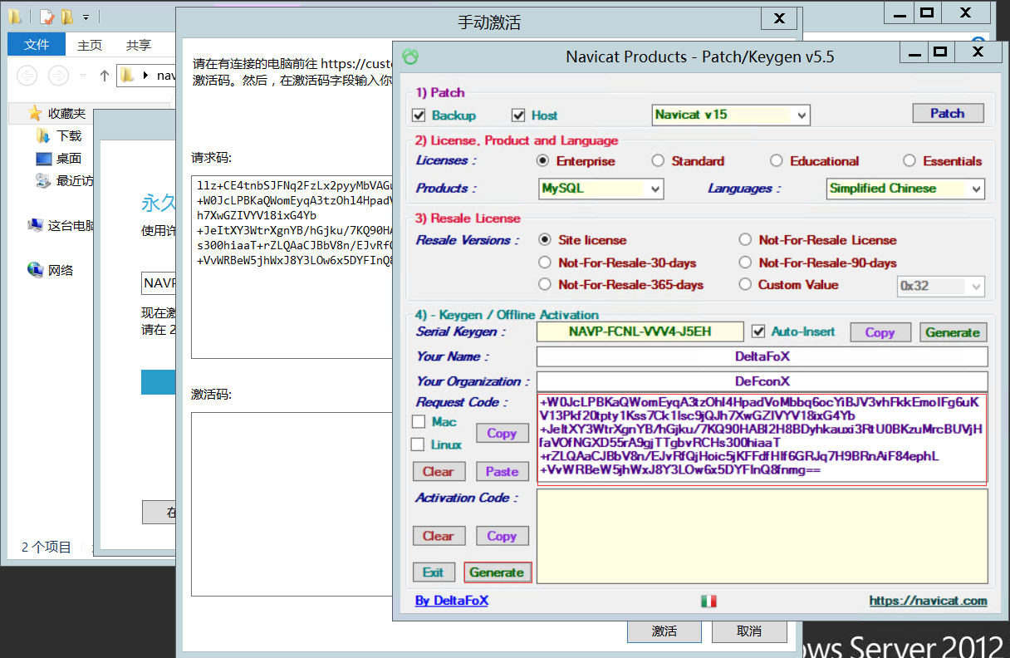Open the Share tab in Explorer
The height and width of the screenshot is (658, 1010).
(x=139, y=45)
